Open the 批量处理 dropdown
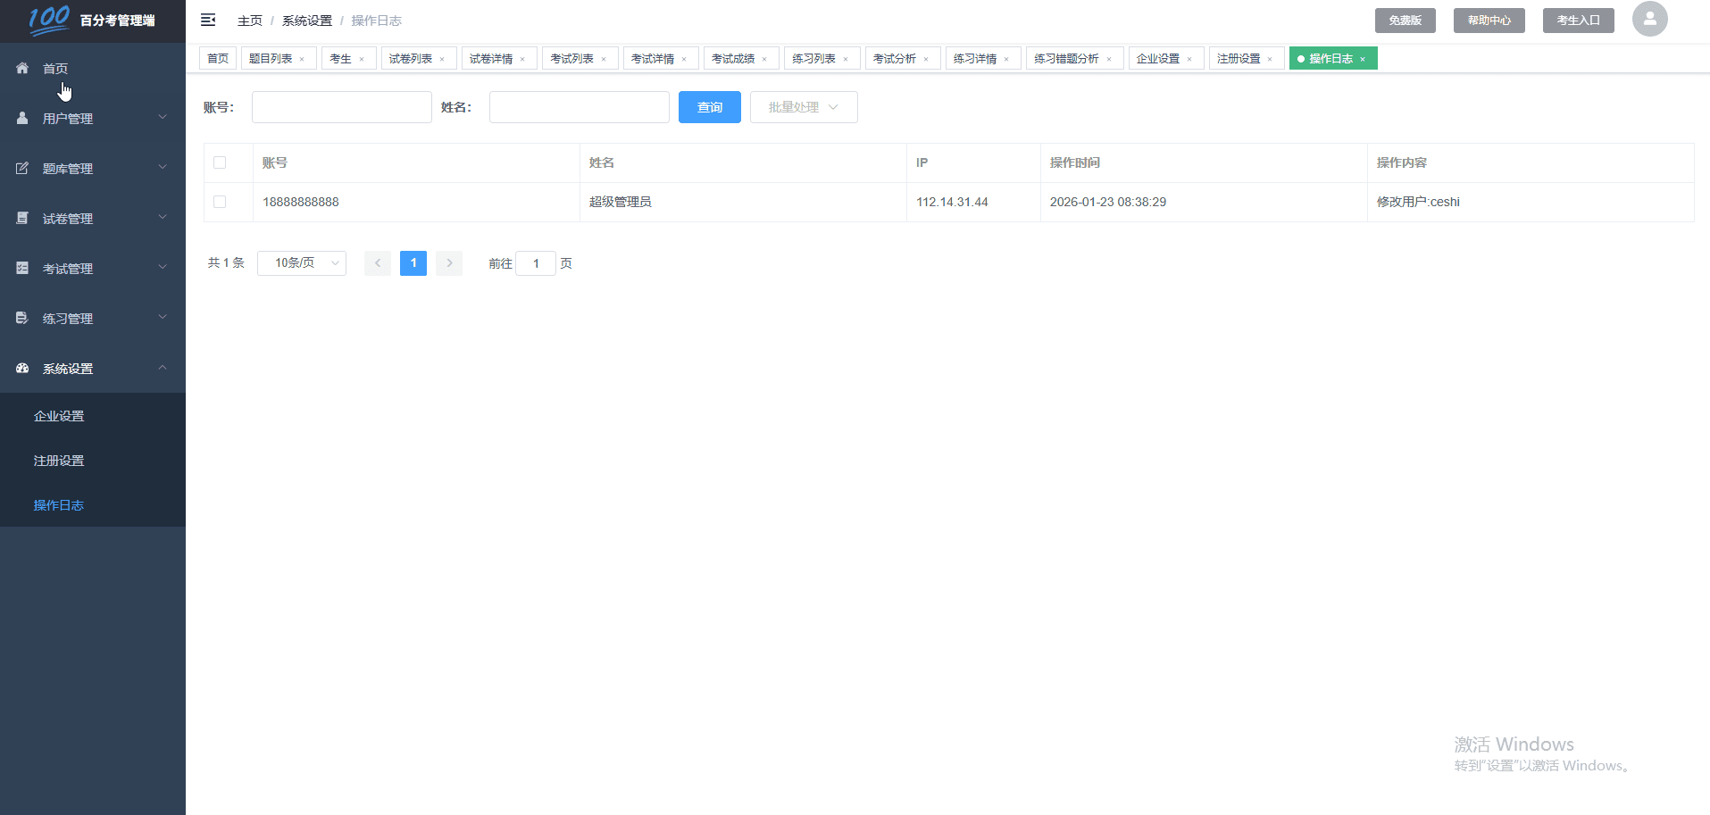This screenshot has height=815, width=1710. tap(803, 107)
